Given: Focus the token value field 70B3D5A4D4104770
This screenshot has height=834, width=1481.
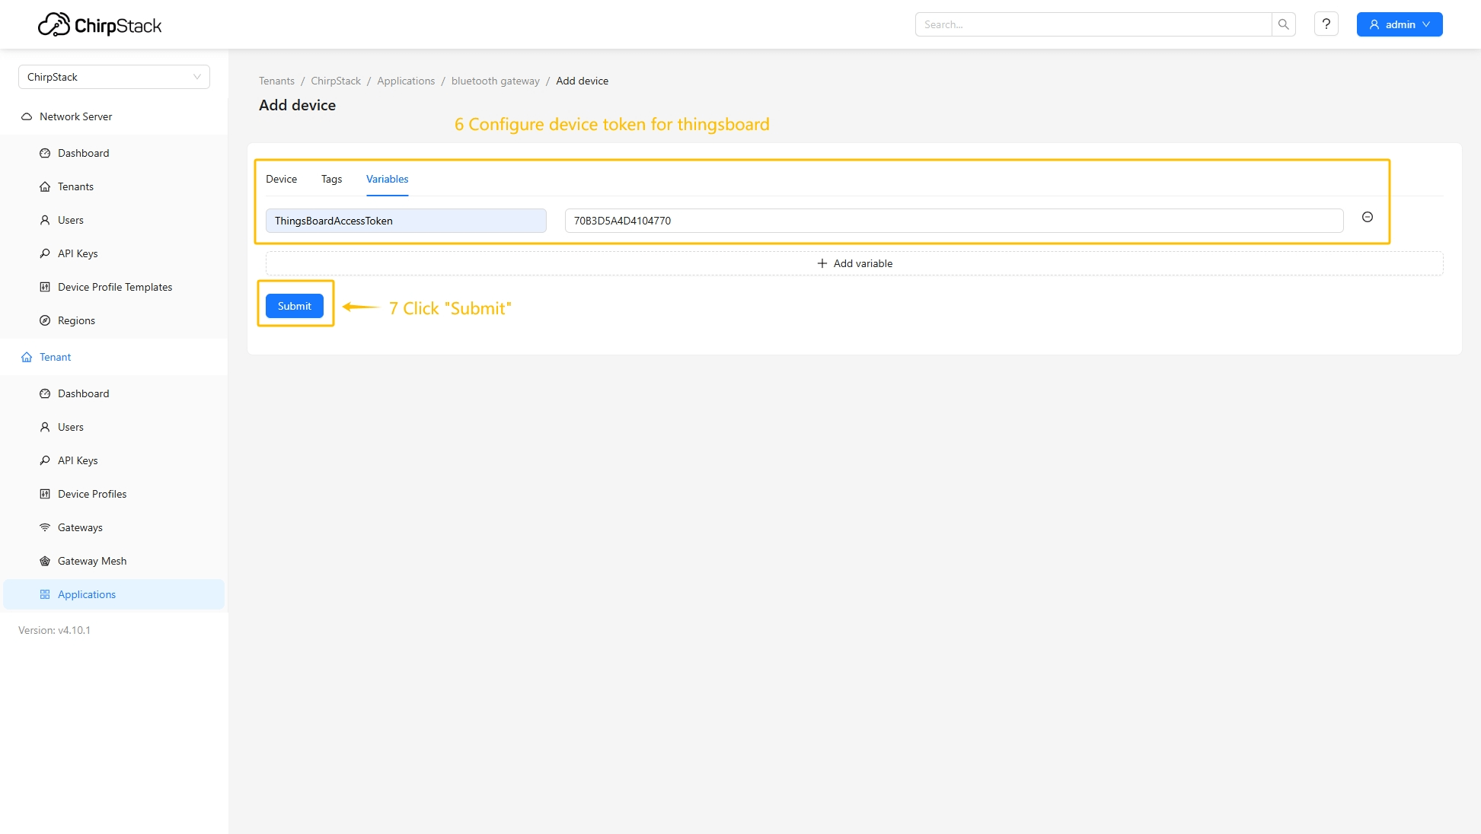Looking at the screenshot, I should [x=953, y=221].
